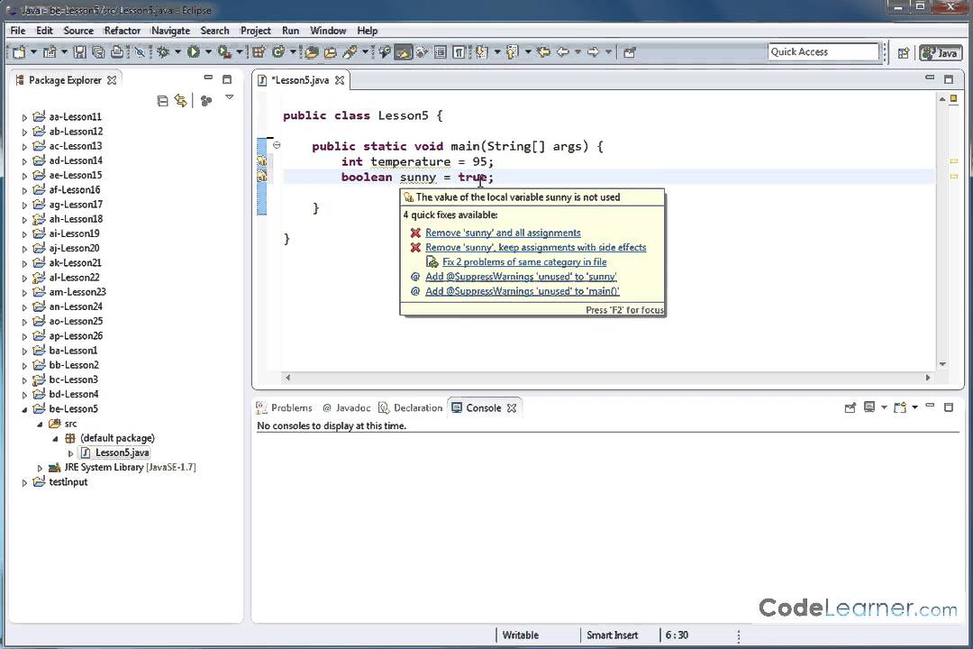Close the Package Explorer tab
The image size is (973, 649).
(112, 80)
